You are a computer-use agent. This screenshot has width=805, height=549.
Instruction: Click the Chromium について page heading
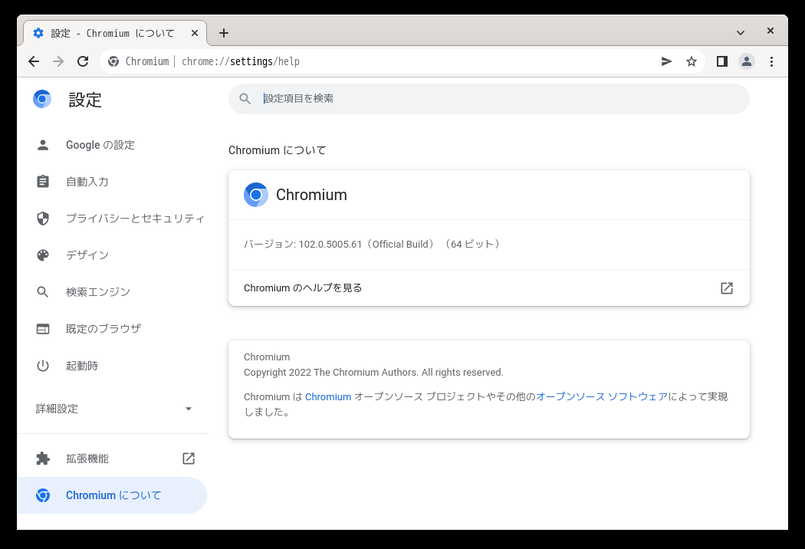pyautogui.click(x=278, y=150)
